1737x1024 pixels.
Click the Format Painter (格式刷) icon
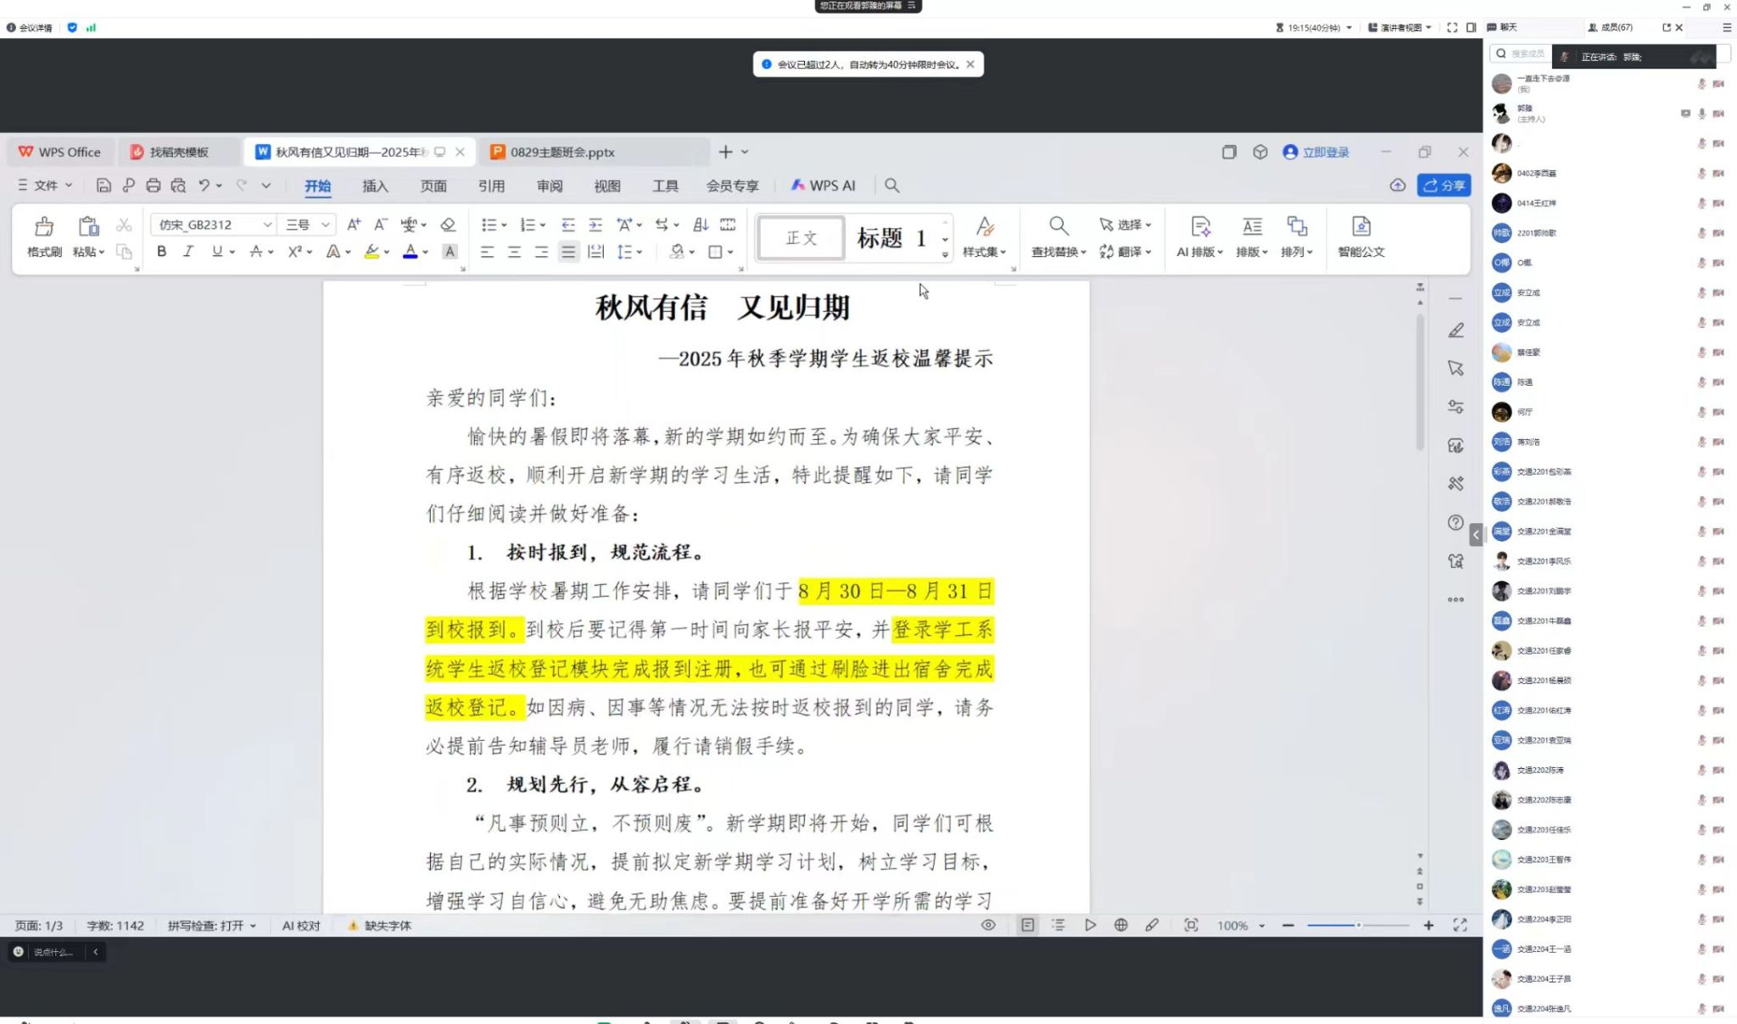pos(44,227)
